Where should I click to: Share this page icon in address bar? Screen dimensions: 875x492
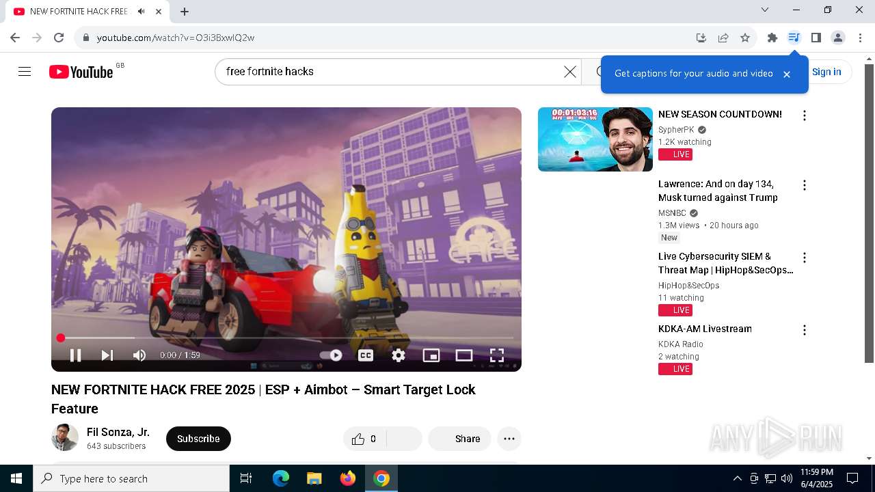point(723,38)
